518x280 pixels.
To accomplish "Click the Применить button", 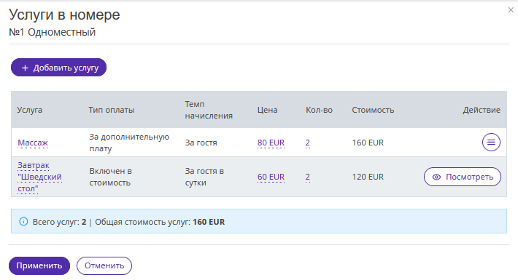I will (39, 265).
